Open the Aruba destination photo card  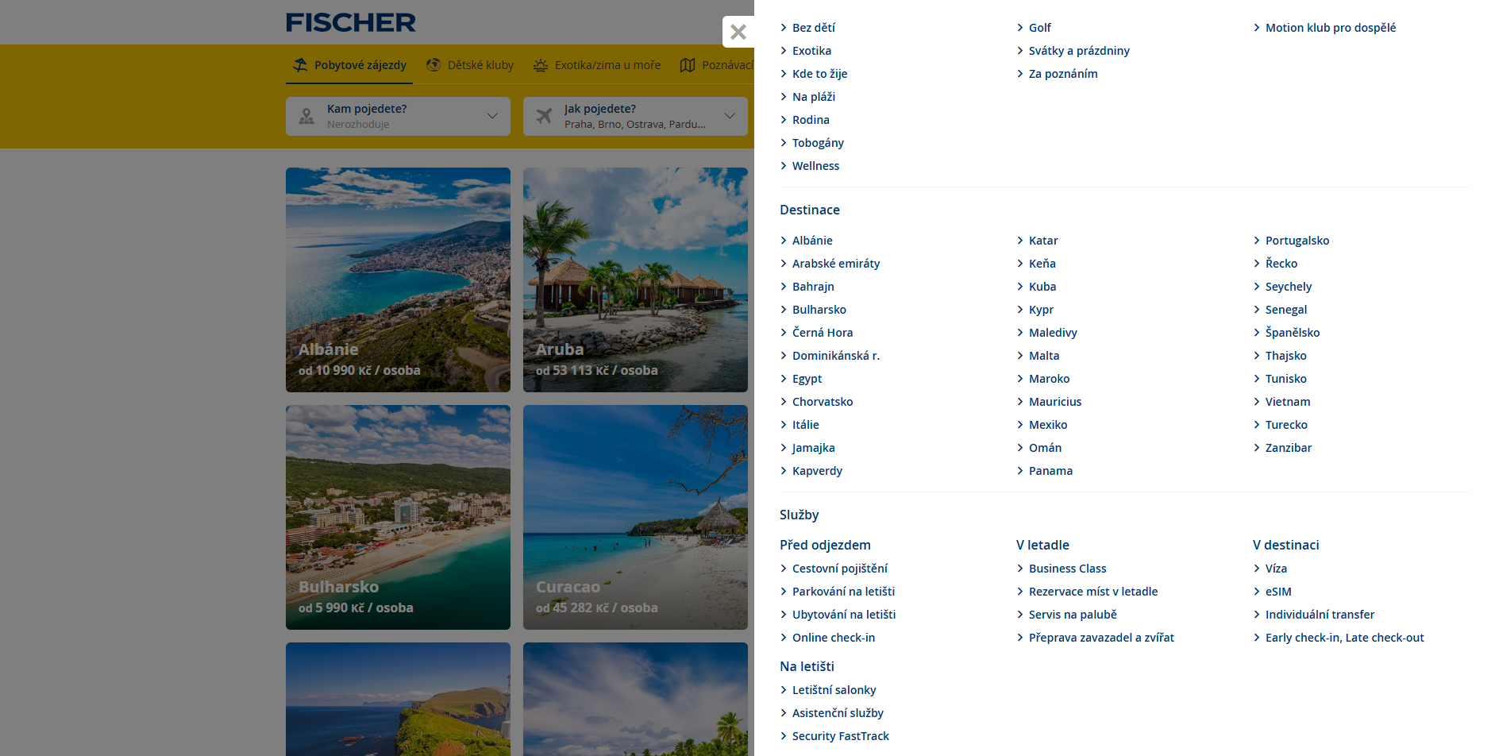635,280
